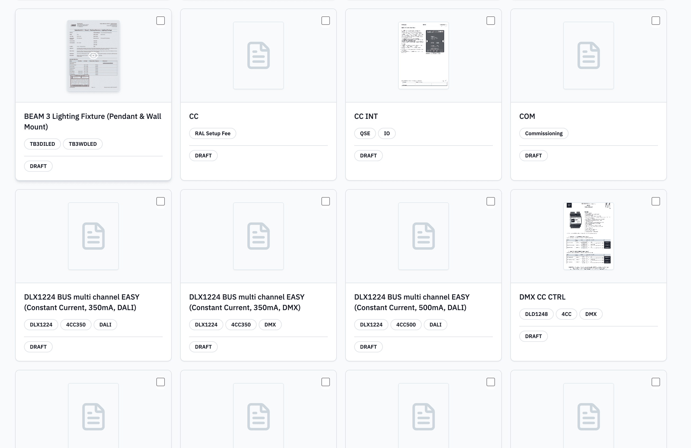Select the COM card checkbox
This screenshot has width=691, height=448.
click(x=656, y=21)
